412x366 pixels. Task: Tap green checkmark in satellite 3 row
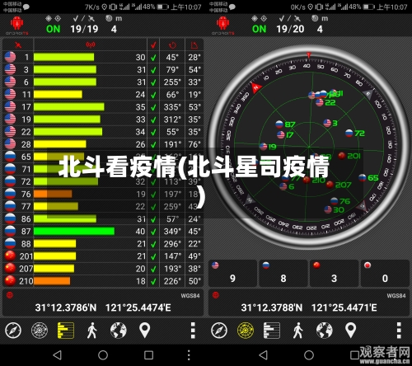[153, 70]
